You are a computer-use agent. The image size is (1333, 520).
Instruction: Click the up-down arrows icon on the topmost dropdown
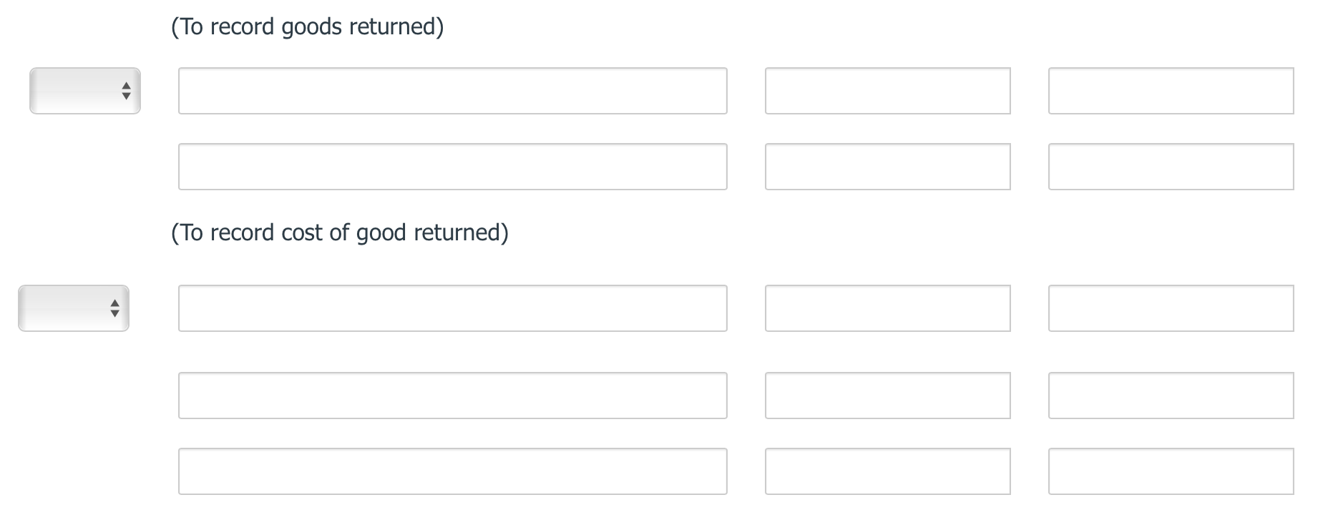point(126,91)
